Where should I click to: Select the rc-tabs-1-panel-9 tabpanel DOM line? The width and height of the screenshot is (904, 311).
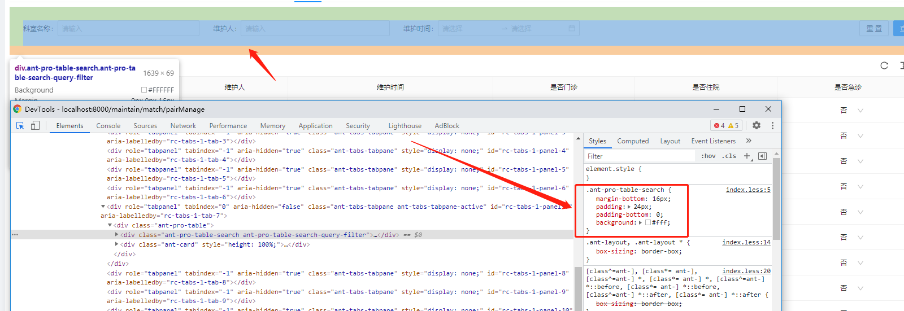click(337, 296)
